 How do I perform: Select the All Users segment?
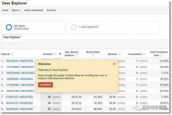pyautogui.click(x=33, y=27)
